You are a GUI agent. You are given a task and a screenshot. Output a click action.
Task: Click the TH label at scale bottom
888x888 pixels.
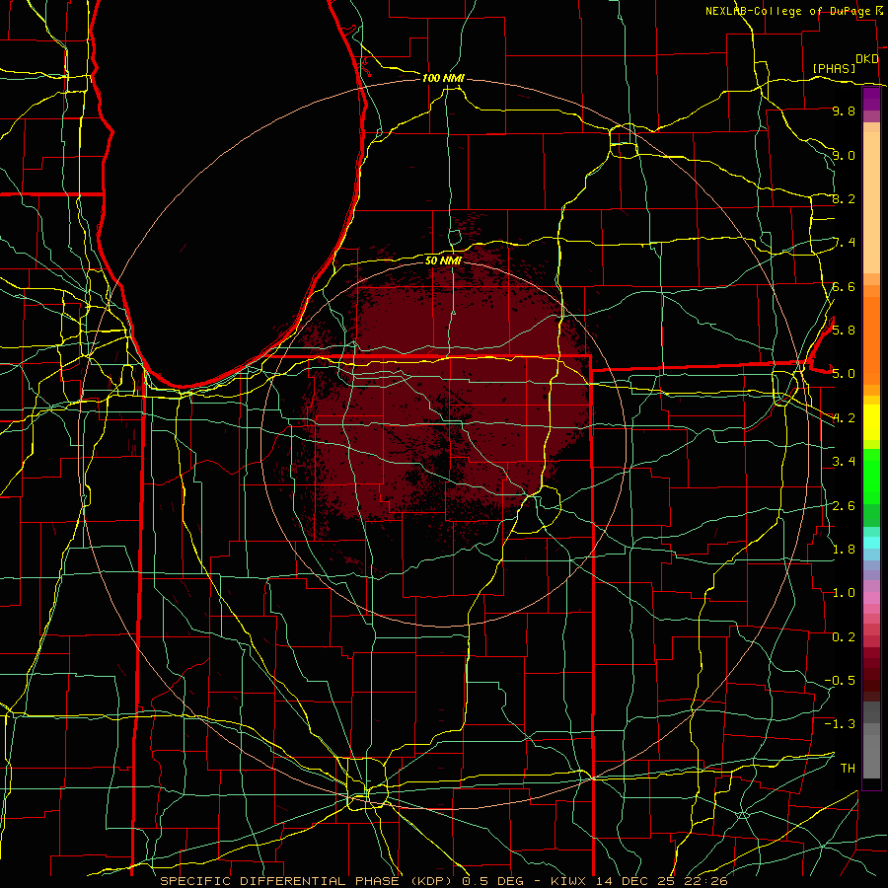coord(848,768)
